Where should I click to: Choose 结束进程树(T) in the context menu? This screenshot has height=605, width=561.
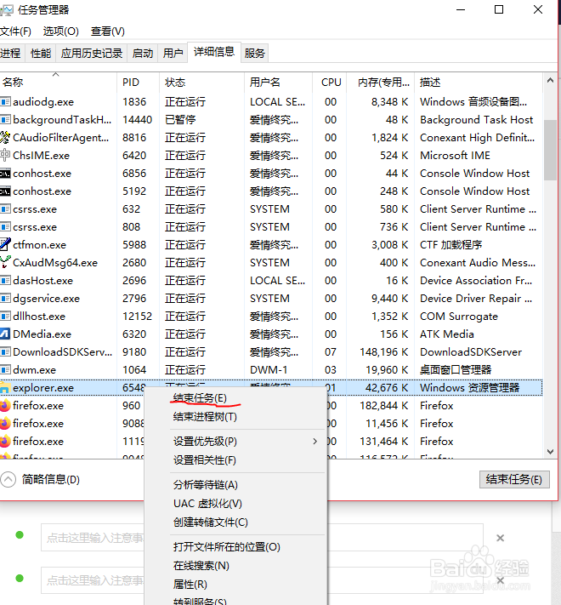(x=205, y=417)
